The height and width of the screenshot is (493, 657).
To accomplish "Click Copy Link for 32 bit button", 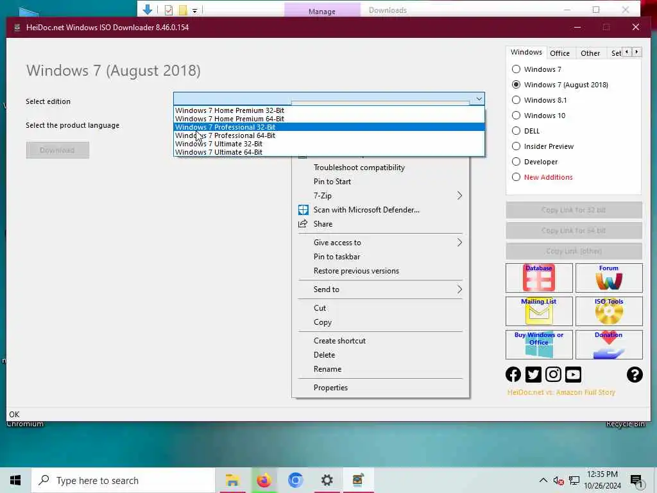I will coord(574,210).
